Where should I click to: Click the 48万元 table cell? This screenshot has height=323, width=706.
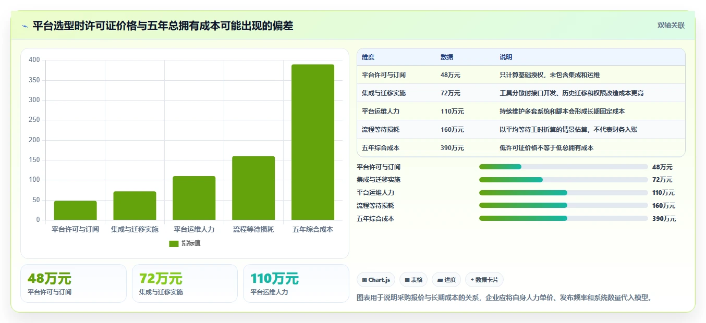[451, 75]
